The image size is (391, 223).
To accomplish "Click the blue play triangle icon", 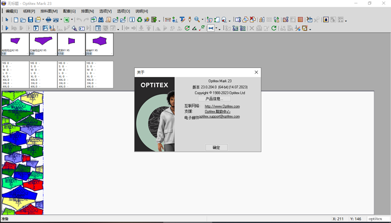I will pos(7,28).
